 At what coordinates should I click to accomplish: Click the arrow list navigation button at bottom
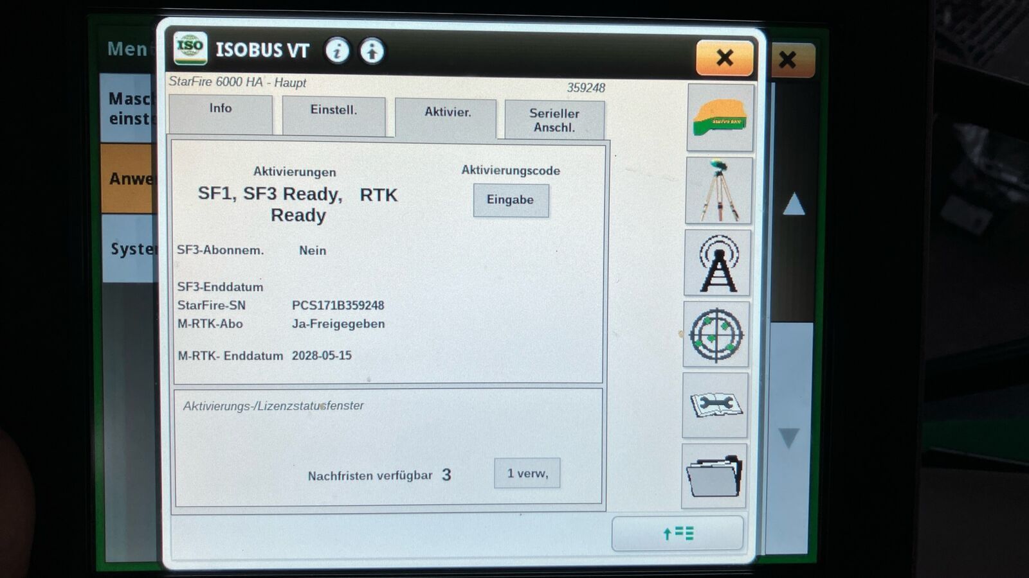pyautogui.click(x=678, y=533)
